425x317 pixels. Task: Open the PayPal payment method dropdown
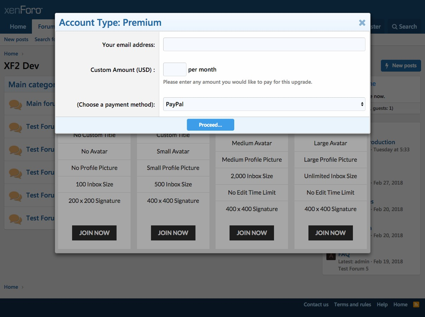[x=264, y=104]
